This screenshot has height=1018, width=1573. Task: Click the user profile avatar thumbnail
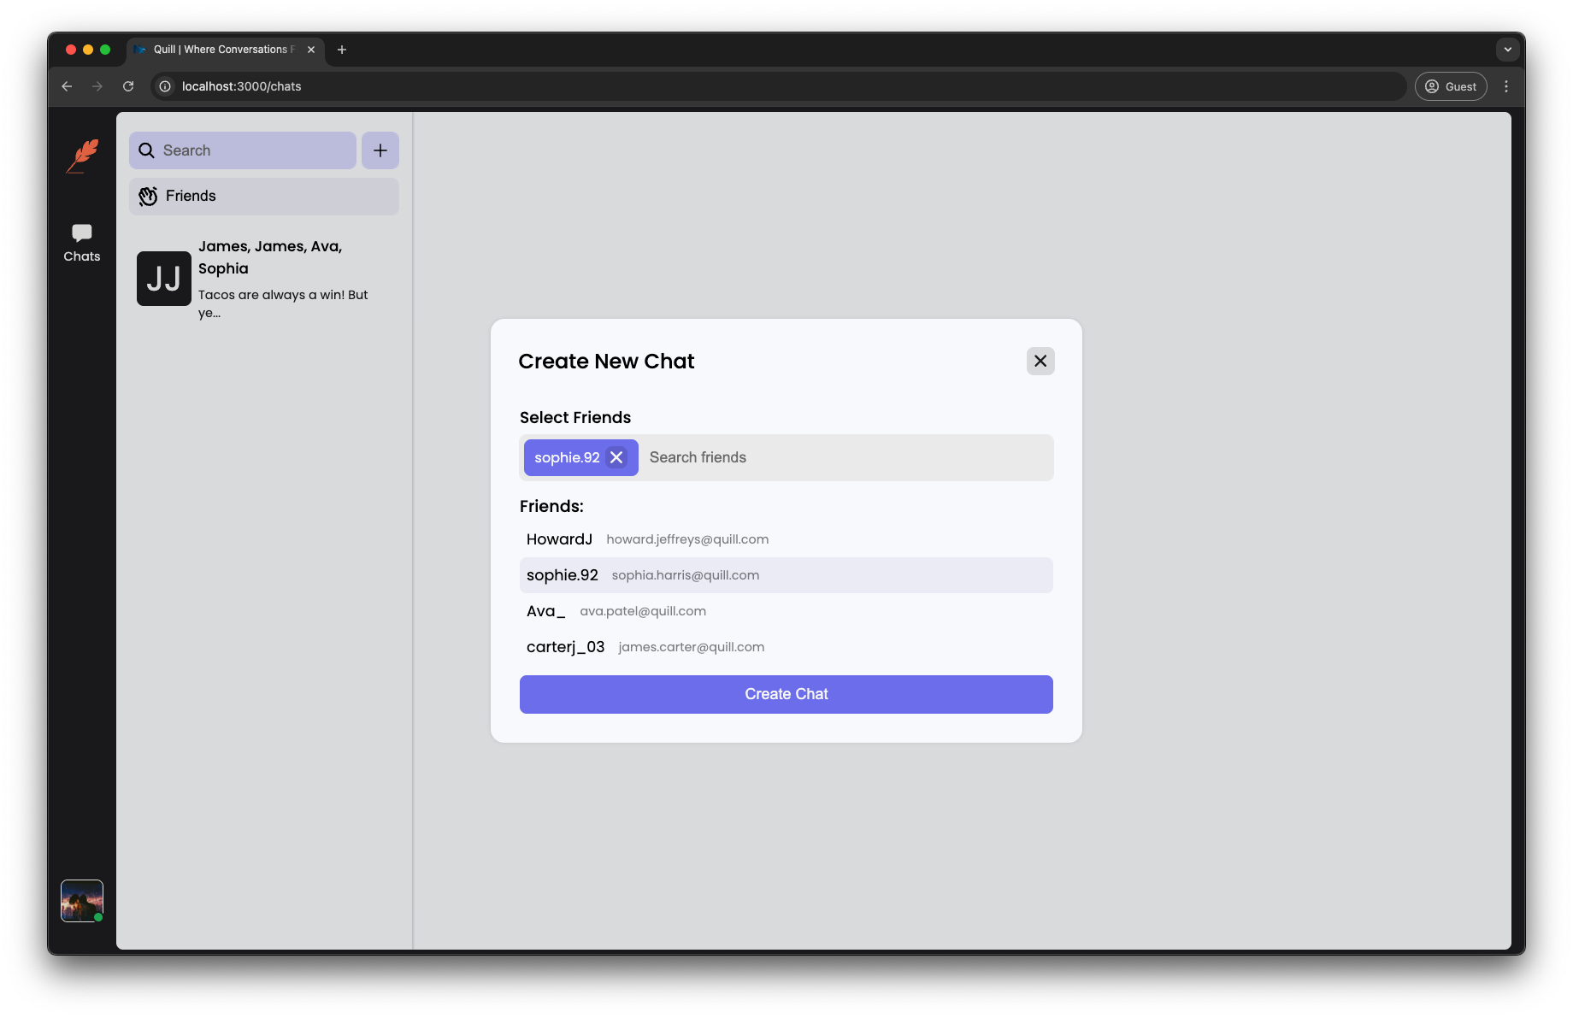click(82, 901)
